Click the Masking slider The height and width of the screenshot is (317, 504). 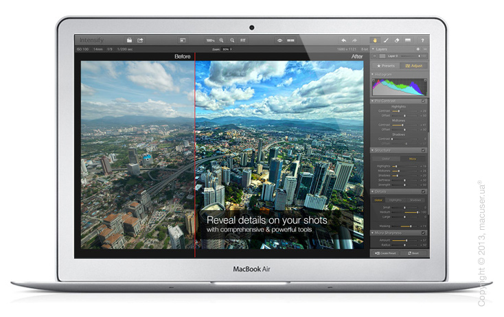coord(405,226)
